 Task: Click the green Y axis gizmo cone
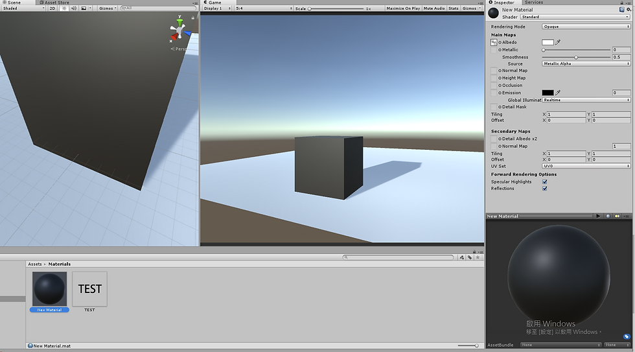(179, 22)
